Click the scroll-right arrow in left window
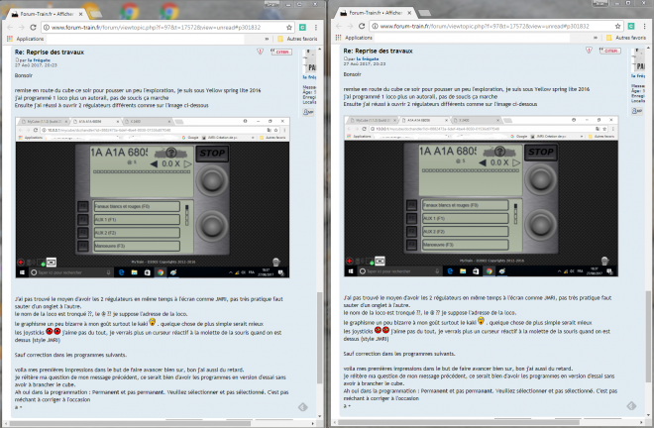The height and width of the screenshot is (428, 654). click(x=313, y=423)
